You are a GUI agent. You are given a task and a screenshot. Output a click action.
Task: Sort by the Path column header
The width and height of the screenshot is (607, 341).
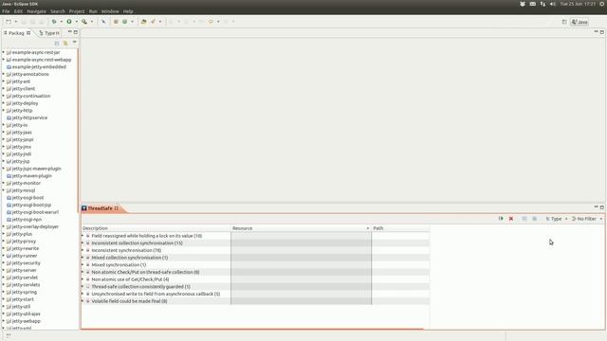[x=400, y=228]
